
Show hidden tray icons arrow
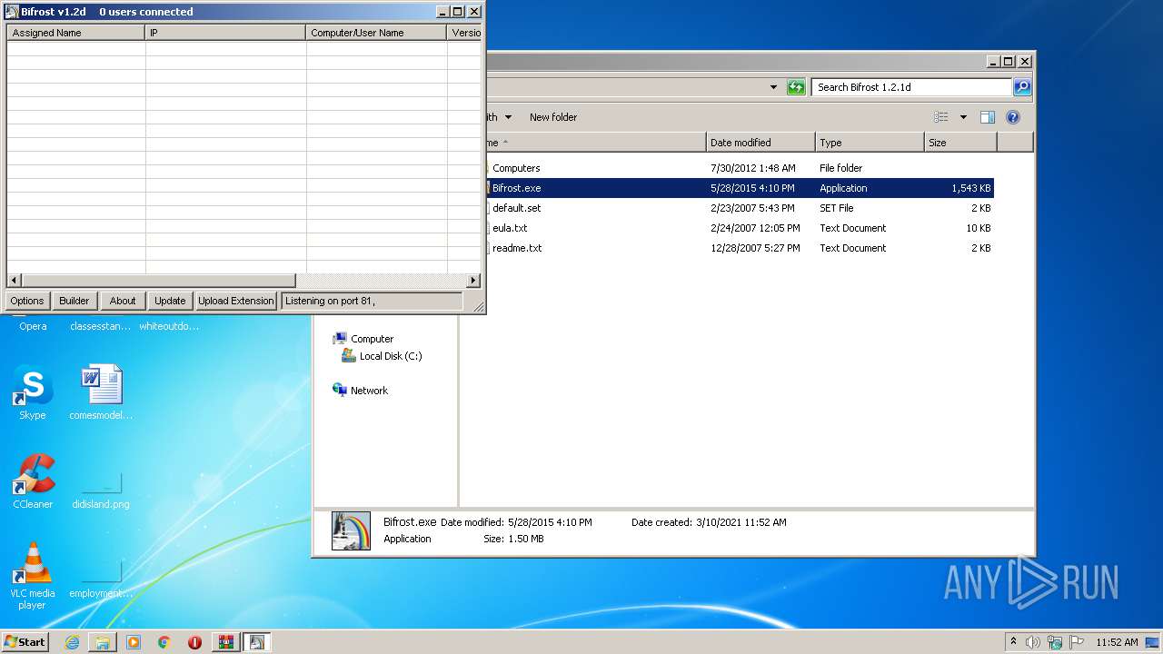pyautogui.click(x=1014, y=641)
